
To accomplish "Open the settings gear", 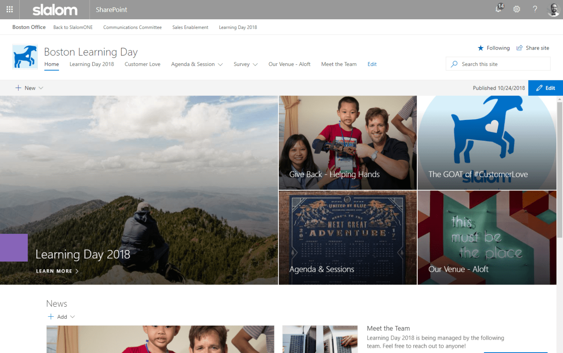I will (517, 9).
